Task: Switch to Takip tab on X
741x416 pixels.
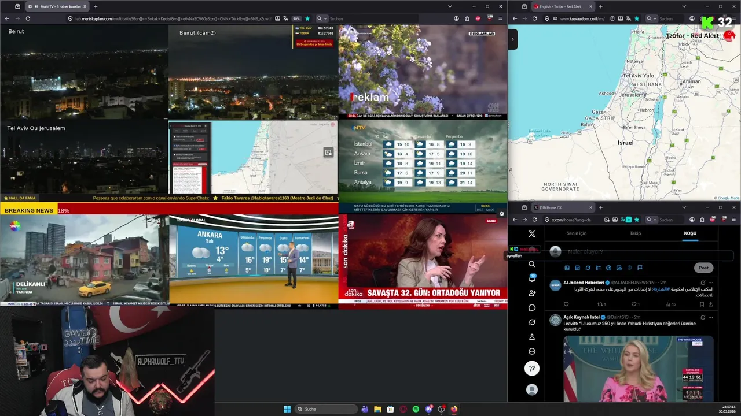Action: click(635, 233)
